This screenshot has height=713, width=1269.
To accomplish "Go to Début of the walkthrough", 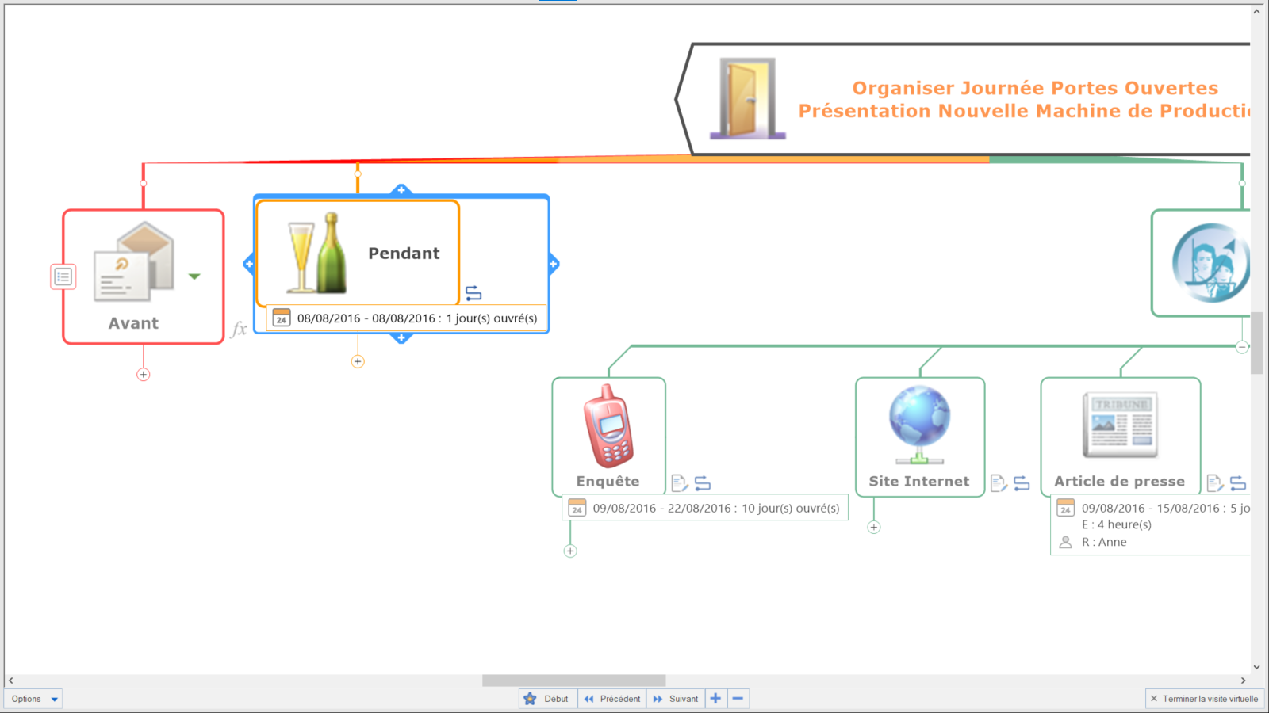I will [547, 699].
